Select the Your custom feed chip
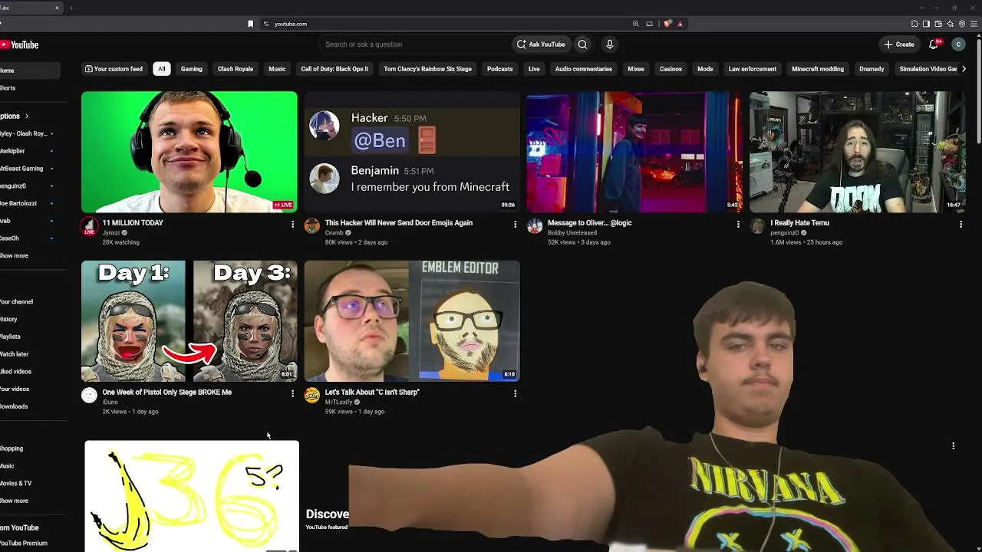 114,69
